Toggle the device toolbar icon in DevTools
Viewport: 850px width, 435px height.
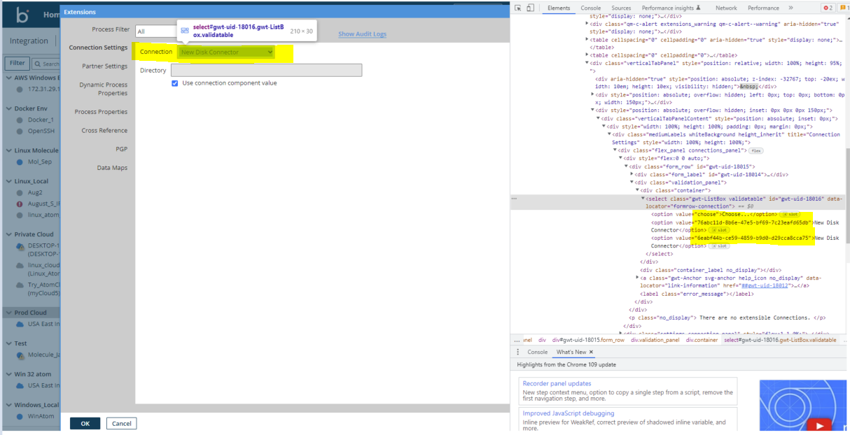pos(530,8)
